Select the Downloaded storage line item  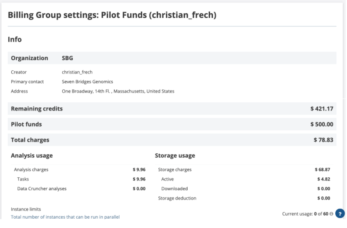tap(174, 189)
